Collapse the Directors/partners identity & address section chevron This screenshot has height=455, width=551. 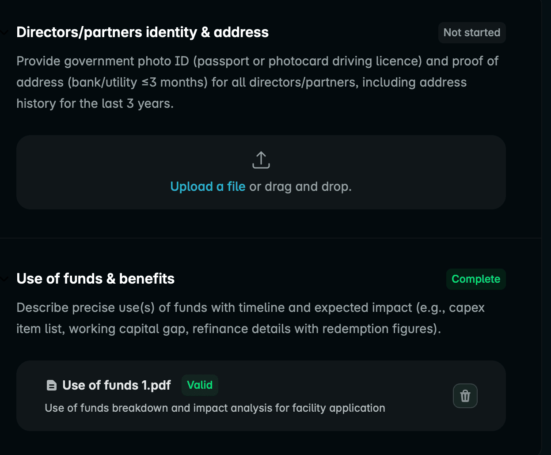coord(4,33)
